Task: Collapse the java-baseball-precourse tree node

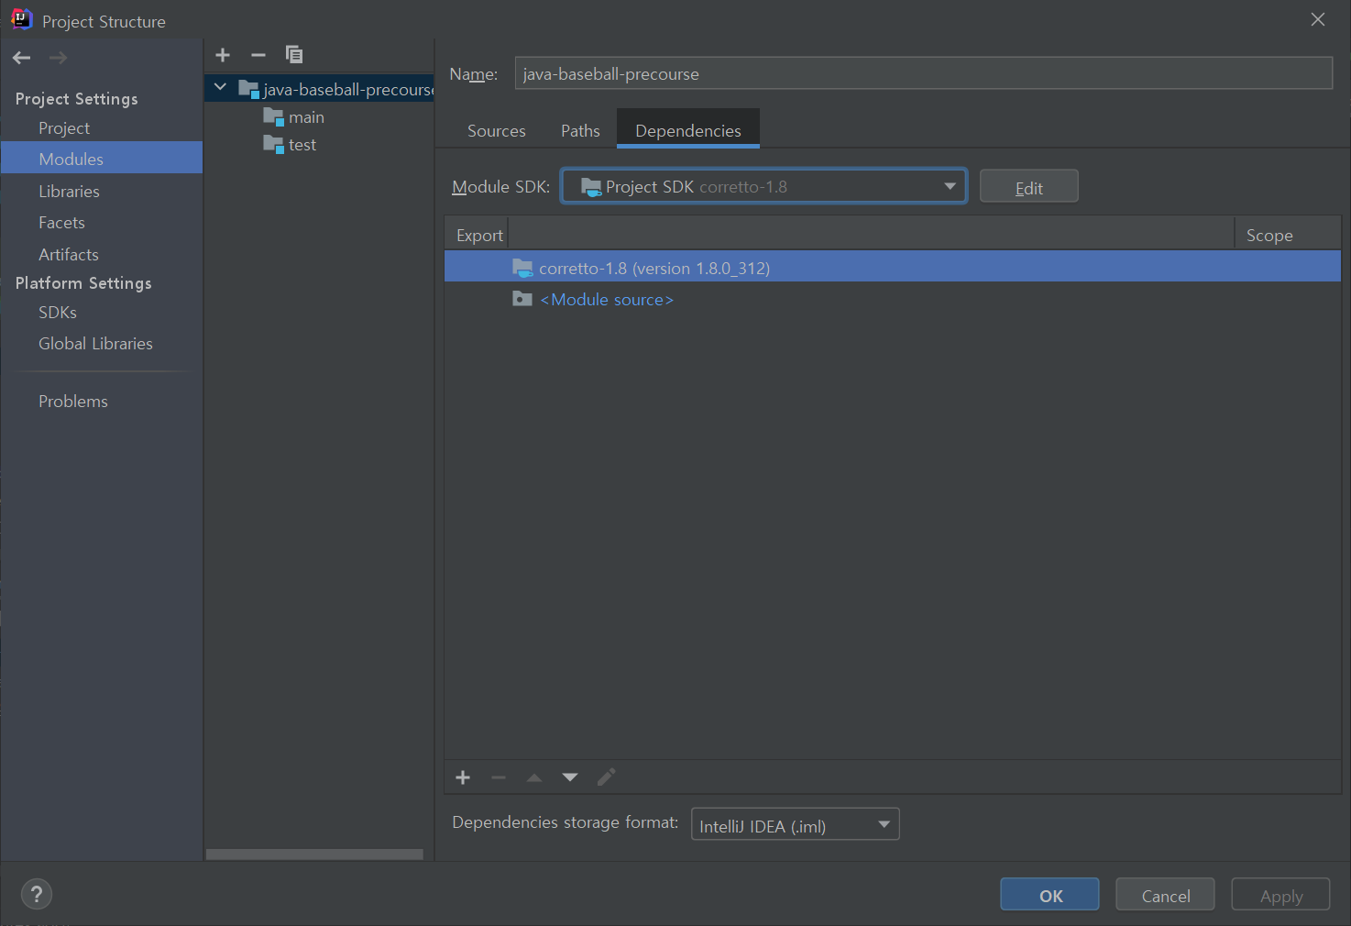Action: 220,88
